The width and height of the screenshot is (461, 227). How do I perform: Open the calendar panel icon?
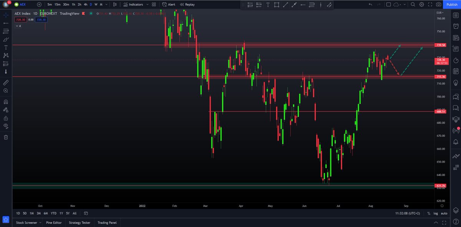pyautogui.click(x=456, y=71)
